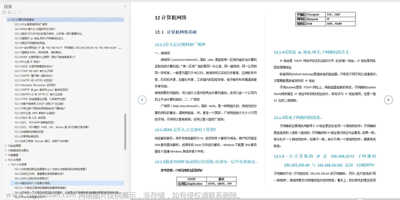Open outline item 12.1.8 10M 兆宽带

pyautogui.click(x=45, y=57)
